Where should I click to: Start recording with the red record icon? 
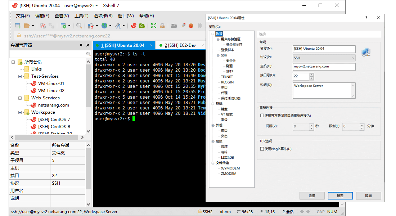(x=191, y=26)
